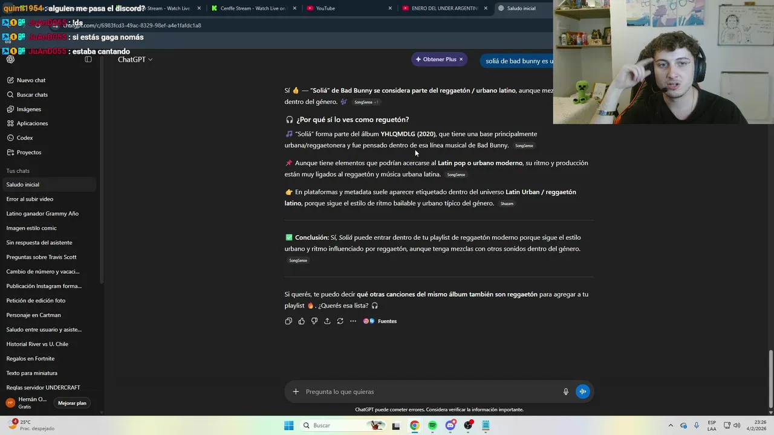
Task: Activate microphone dictation in prompt box
Action: click(566, 391)
